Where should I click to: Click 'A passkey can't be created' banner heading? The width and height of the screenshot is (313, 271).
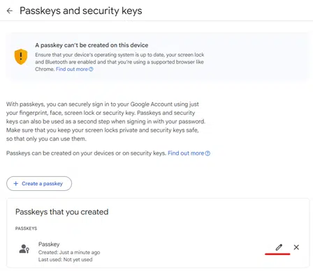coord(92,45)
